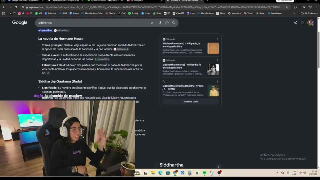Open a new browser tab
This screenshot has height=180, width=320.
click(207, 1)
